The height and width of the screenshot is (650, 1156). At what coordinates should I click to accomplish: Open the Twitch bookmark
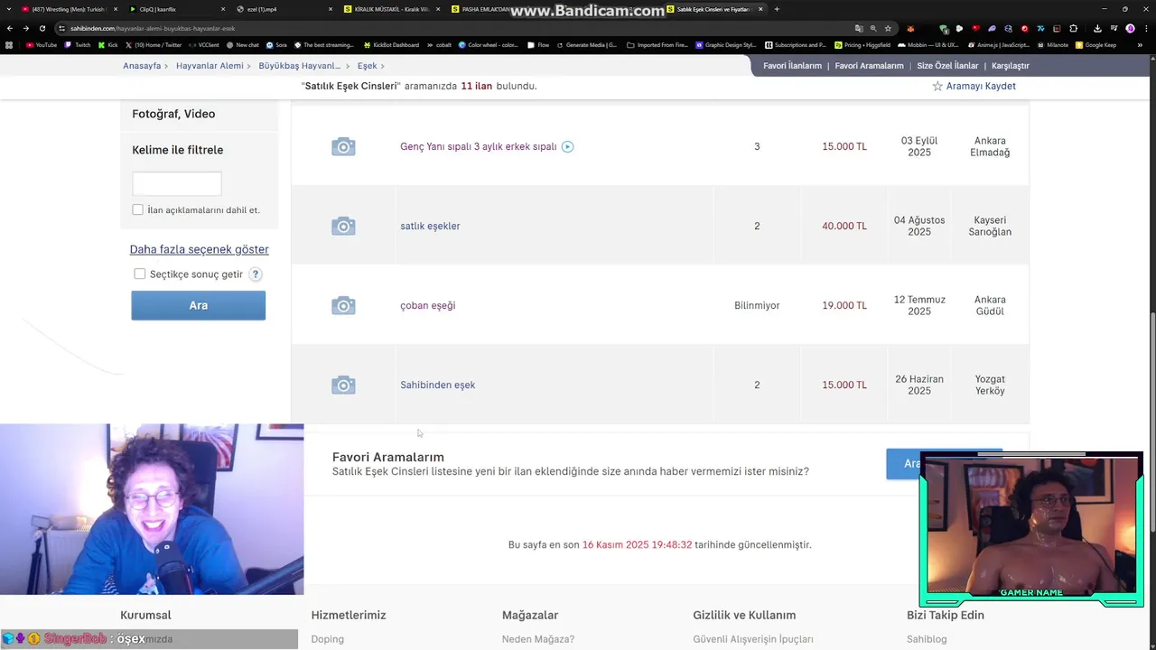[78, 45]
